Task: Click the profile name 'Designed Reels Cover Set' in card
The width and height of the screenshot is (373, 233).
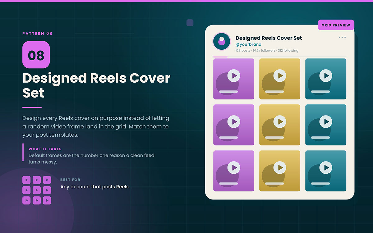Action: click(x=269, y=38)
